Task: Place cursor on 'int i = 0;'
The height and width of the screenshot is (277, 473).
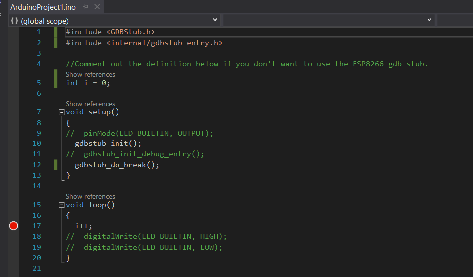Action: click(88, 83)
